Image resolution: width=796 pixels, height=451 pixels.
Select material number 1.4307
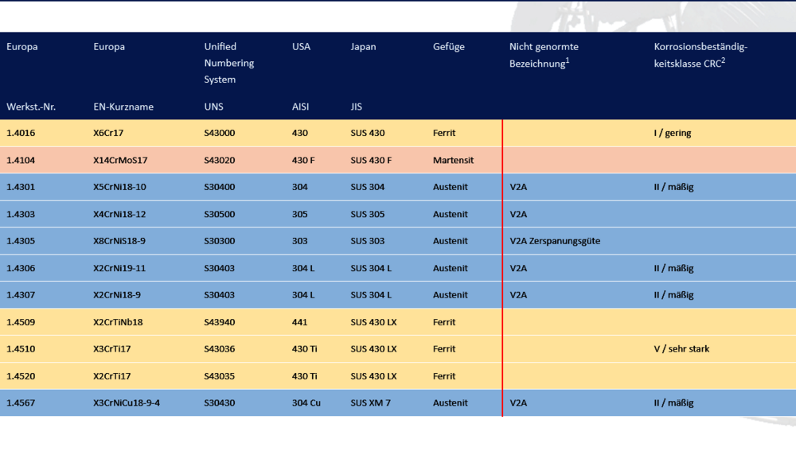pos(21,295)
